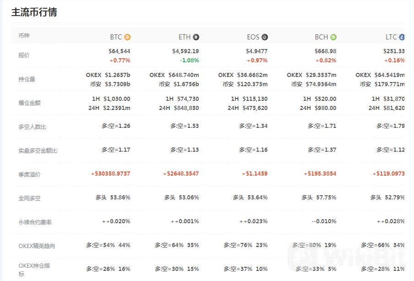This screenshot has height=281, width=414.
Task: Click BTC price $64,544
Action: coord(120,51)
